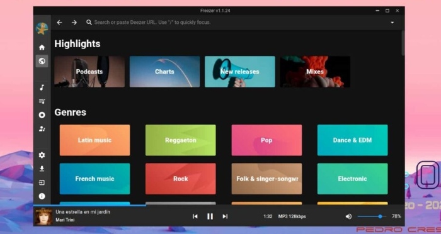Image resolution: width=441 pixels, height=234 pixels.
Task: Maximize the Freezer window
Action: tap(387, 11)
